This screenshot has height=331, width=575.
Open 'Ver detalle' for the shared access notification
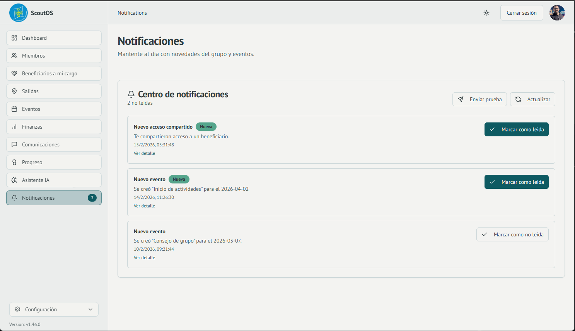point(144,153)
